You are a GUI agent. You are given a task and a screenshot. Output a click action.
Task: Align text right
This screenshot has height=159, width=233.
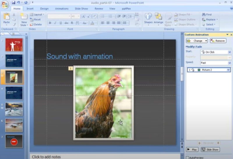click(x=113, y=23)
